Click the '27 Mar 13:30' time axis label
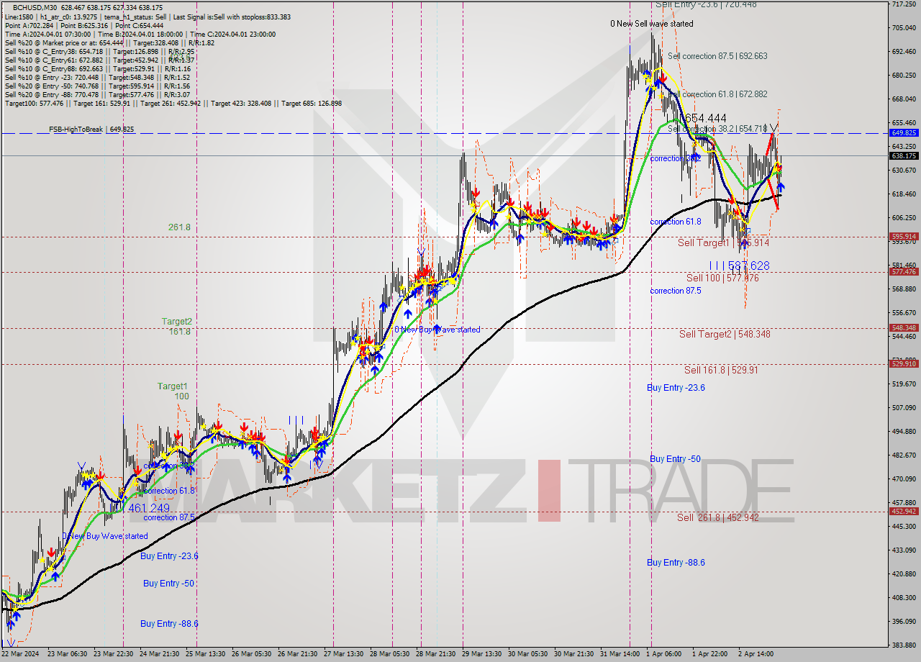Screen dimensions: 921x662 click(345, 654)
